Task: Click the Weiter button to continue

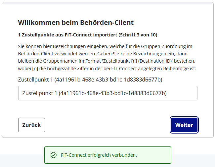Action: pos(184,125)
